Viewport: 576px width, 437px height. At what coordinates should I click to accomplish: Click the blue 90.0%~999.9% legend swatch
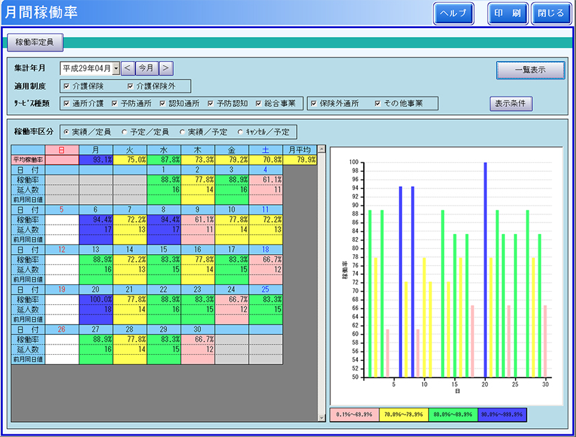[x=502, y=414]
